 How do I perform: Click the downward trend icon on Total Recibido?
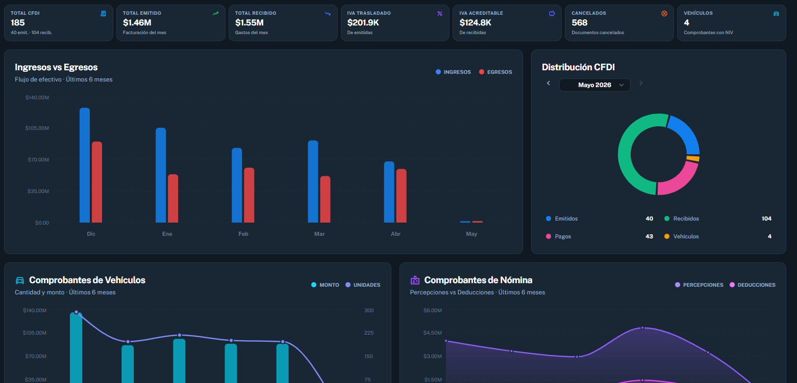point(328,13)
